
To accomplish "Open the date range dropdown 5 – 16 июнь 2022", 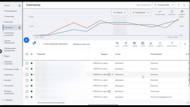I will [x=164, y=5].
